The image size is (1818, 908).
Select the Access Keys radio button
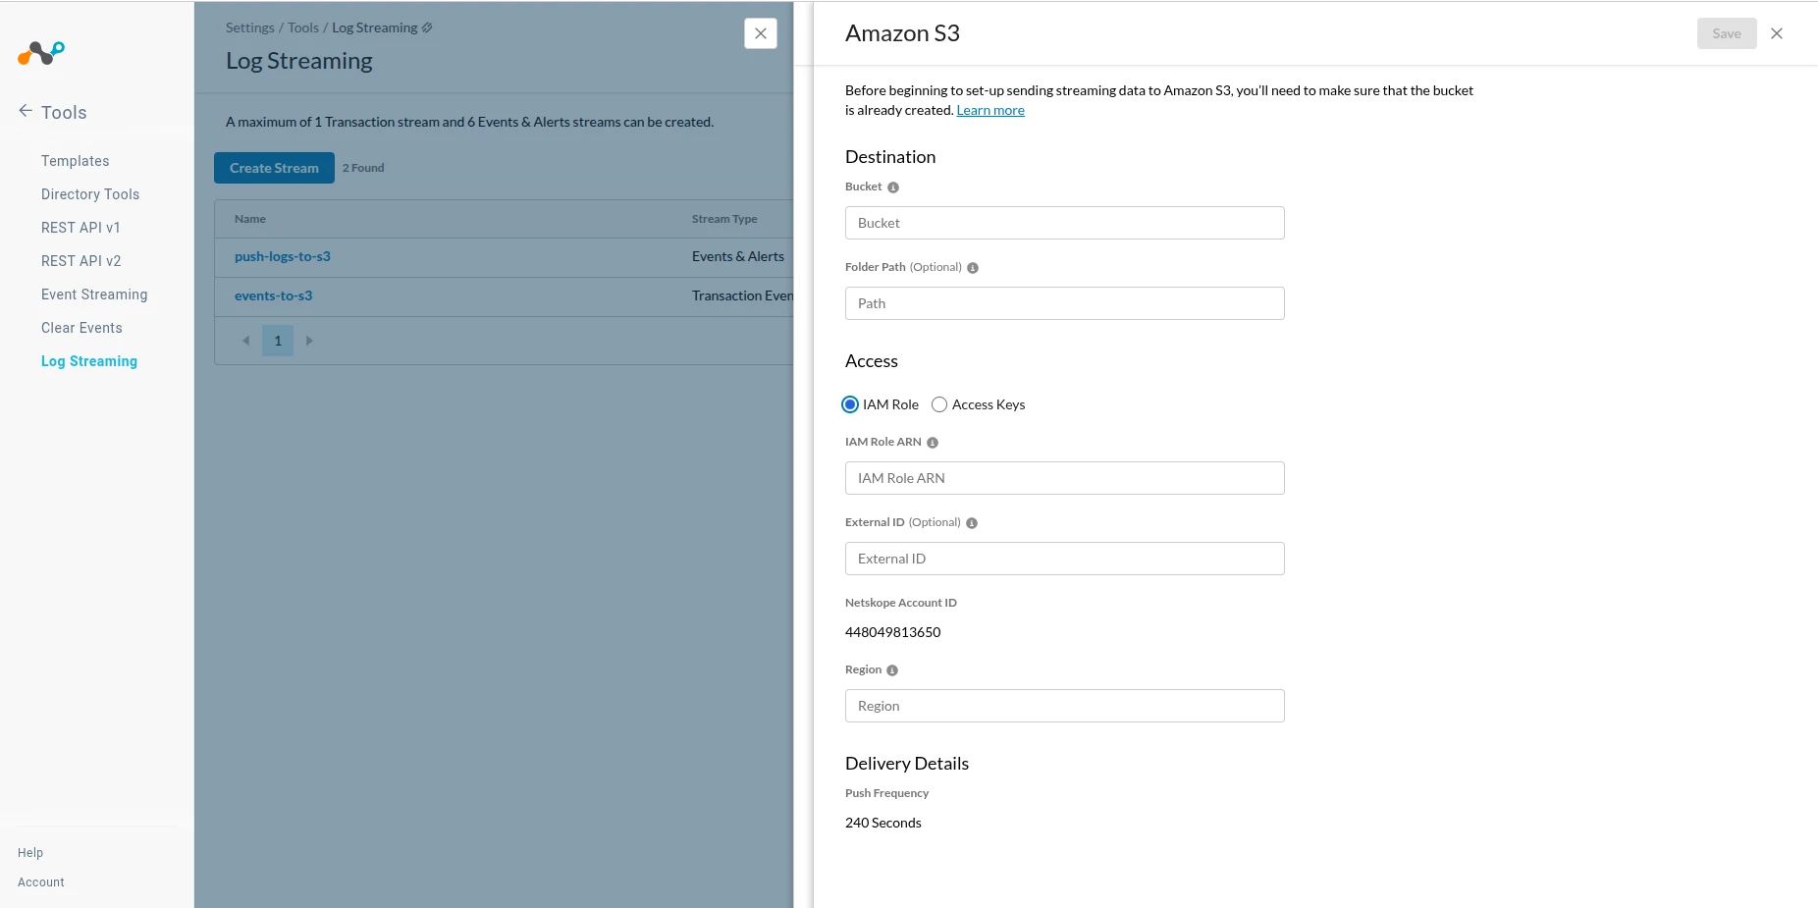point(939,404)
